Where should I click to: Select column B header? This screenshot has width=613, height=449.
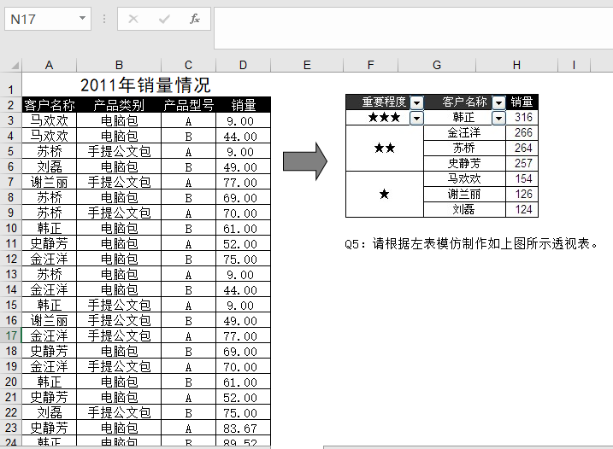pyautogui.click(x=119, y=65)
